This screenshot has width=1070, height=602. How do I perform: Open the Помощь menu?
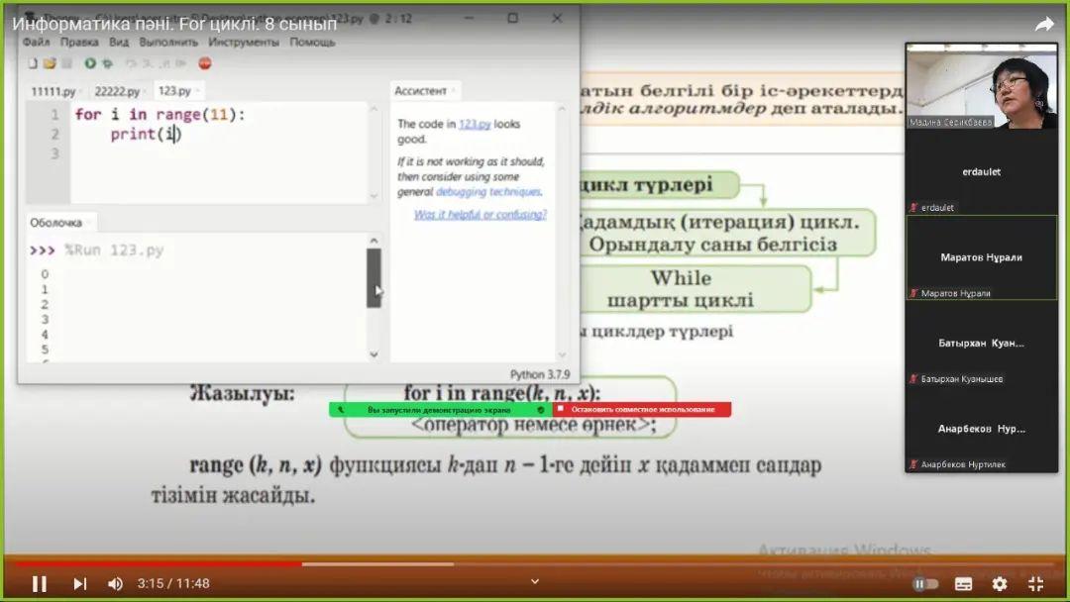click(x=312, y=43)
